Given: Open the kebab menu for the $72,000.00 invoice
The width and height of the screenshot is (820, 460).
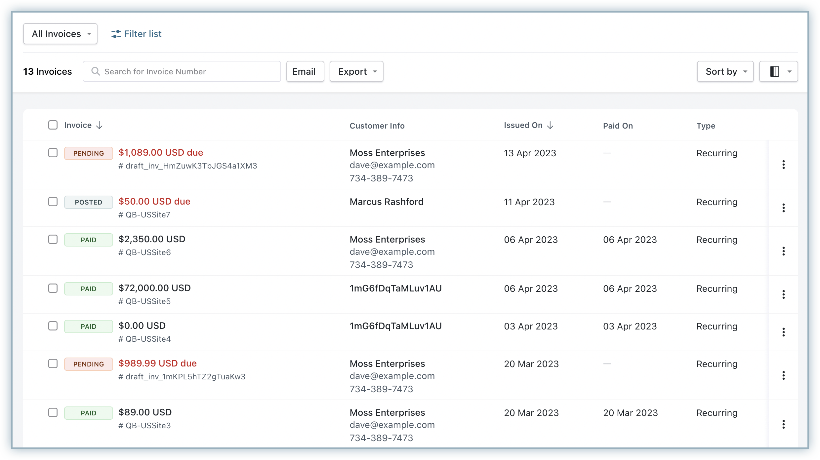Looking at the screenshot, I should pyautogui.click(x=784, y=294).
